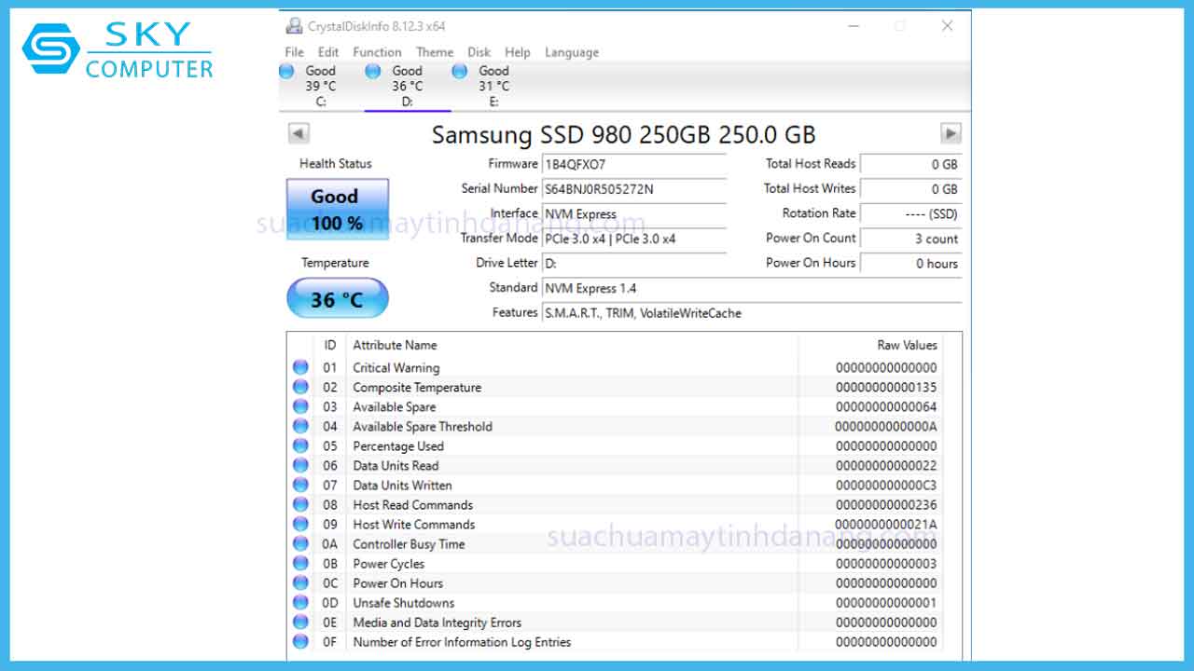Viewport: 1194px width, 671px height.
Task: Click status orb for Composite Temperature row
Action: pyautogui.click(x=300, y=387)
